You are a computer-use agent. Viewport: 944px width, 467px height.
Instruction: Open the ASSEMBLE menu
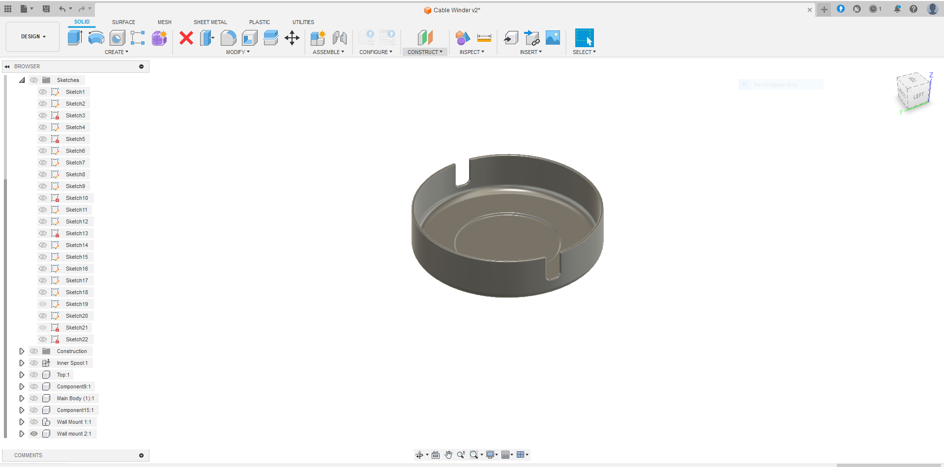pyautogui.click(x=328, y=52)
